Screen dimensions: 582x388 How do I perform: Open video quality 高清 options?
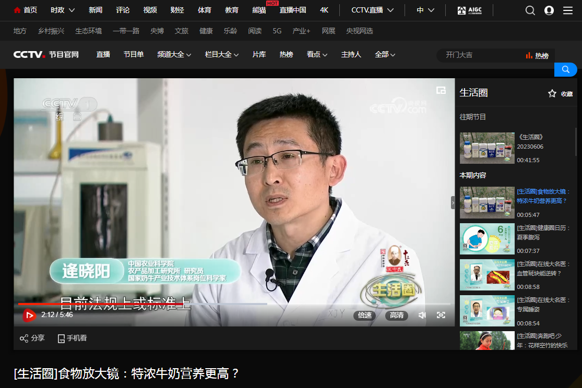click(x=397, y=316)
